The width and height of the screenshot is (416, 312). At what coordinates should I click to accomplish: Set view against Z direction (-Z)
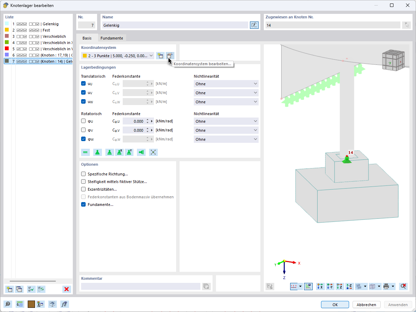click(349, 286)
